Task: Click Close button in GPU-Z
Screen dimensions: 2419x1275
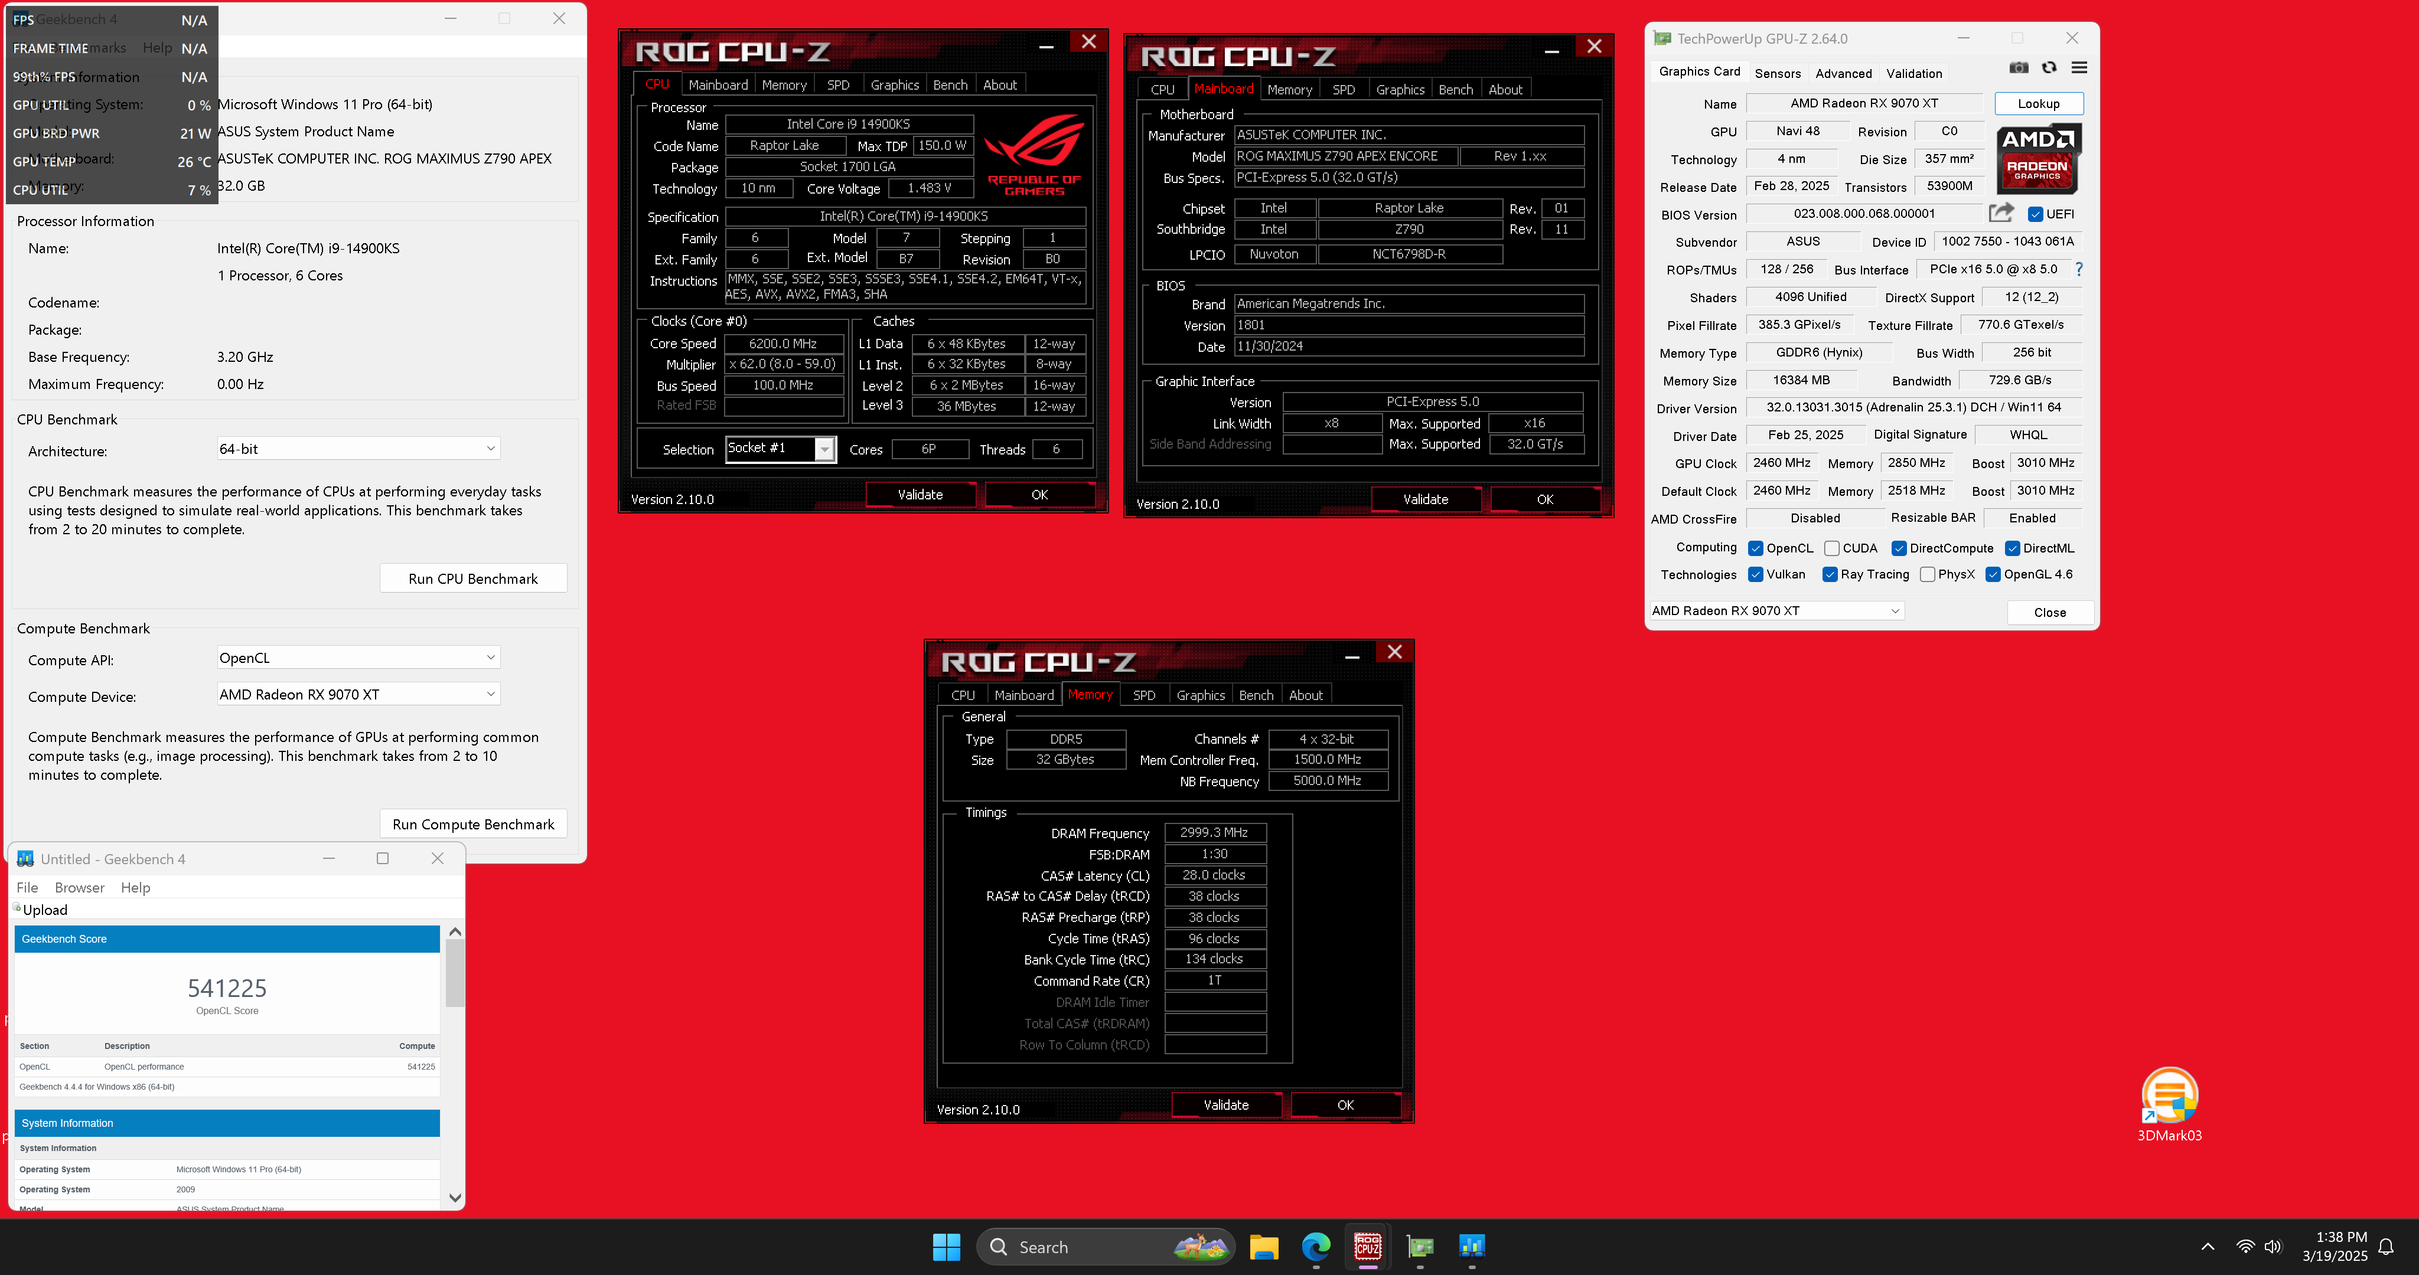Action: click(2049, 612)
